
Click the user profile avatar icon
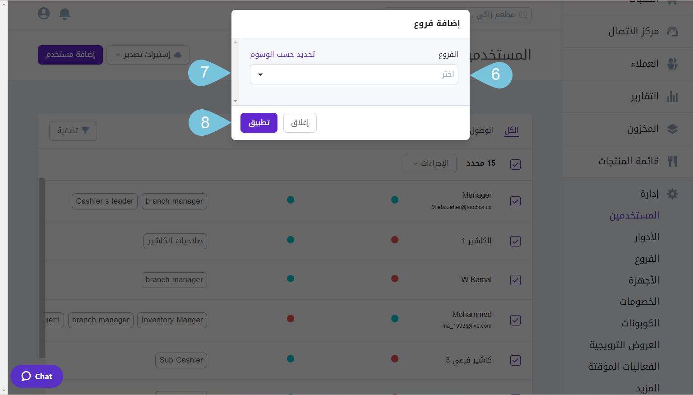[x=43, y=14]
